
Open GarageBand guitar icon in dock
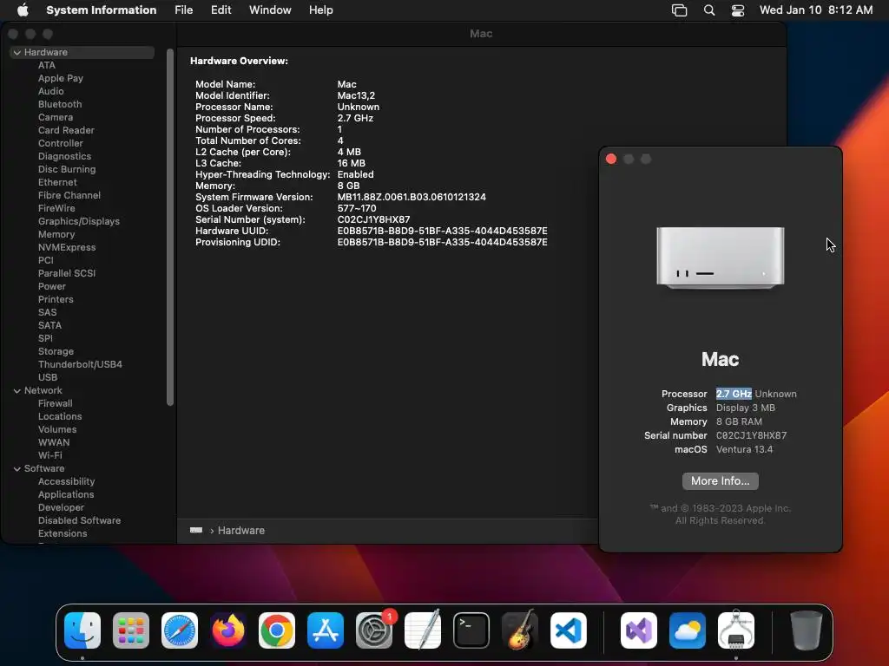520,630
